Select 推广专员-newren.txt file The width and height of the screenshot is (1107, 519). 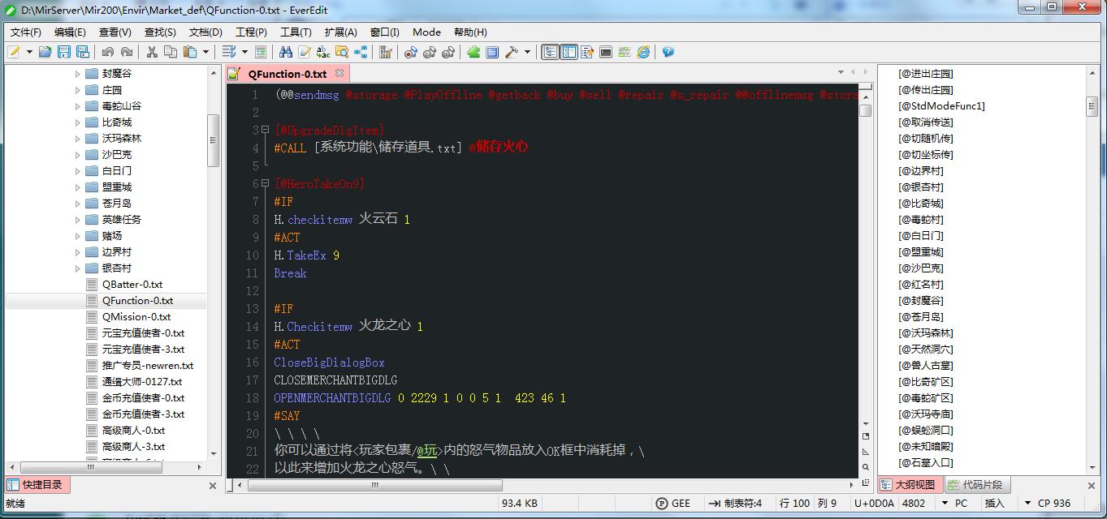(x=148, y=365)
